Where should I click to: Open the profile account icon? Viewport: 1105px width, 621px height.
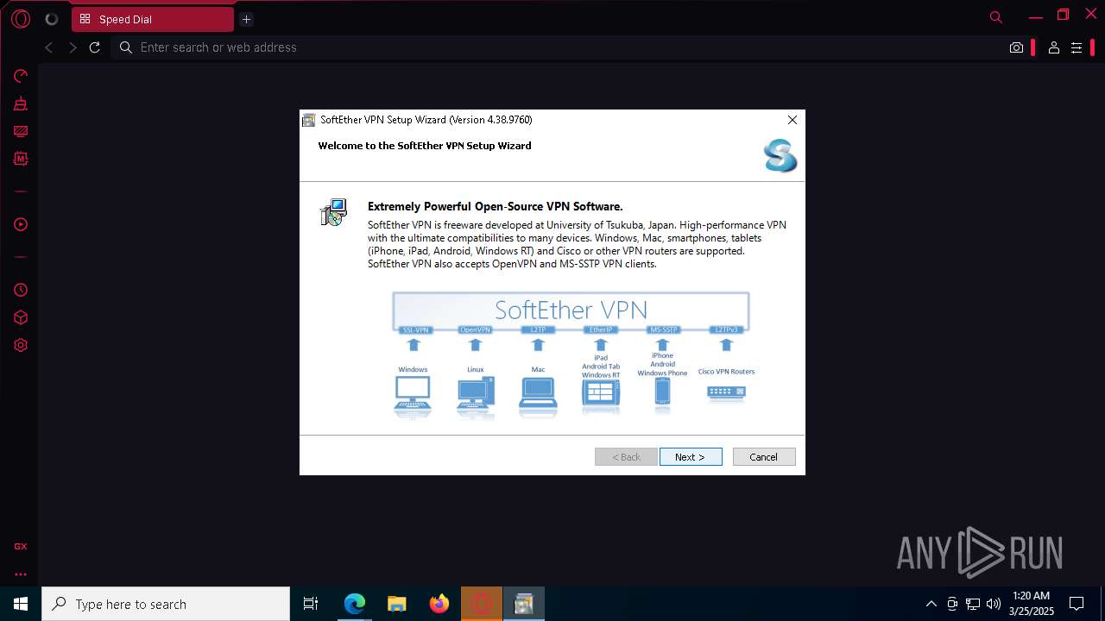(x=1053, y=47)
